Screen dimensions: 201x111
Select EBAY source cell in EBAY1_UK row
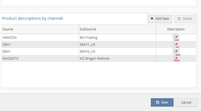pyautogui.click(x=40, y=45)
